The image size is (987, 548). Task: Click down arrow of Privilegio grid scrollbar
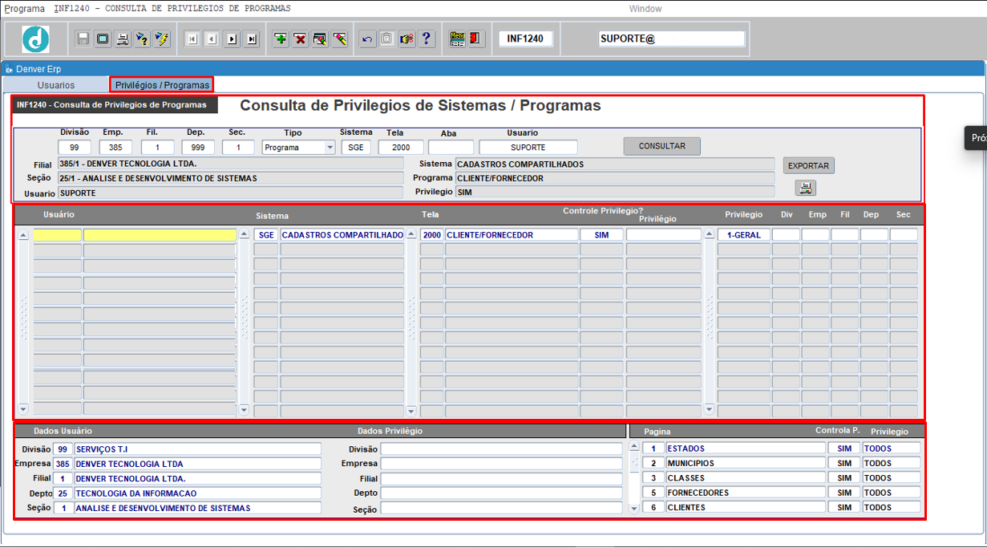(x=709, y=409)
